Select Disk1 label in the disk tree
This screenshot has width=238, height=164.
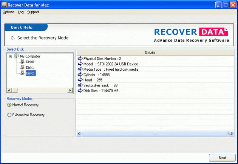click(30, 67)
